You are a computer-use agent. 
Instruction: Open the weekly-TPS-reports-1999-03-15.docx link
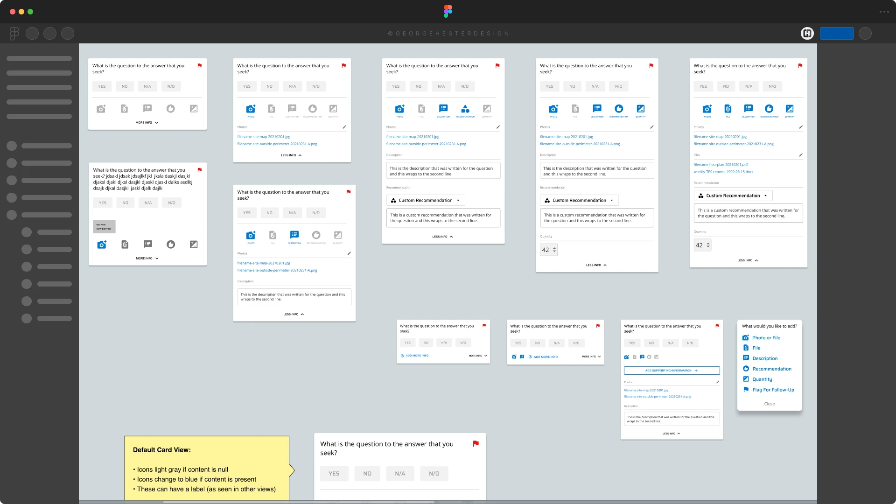coord(723,172)
